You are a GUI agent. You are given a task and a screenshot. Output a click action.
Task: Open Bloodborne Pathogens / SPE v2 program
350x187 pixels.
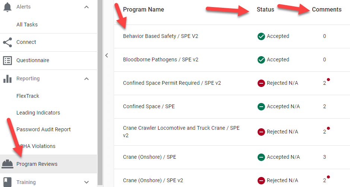coord(161,59)
